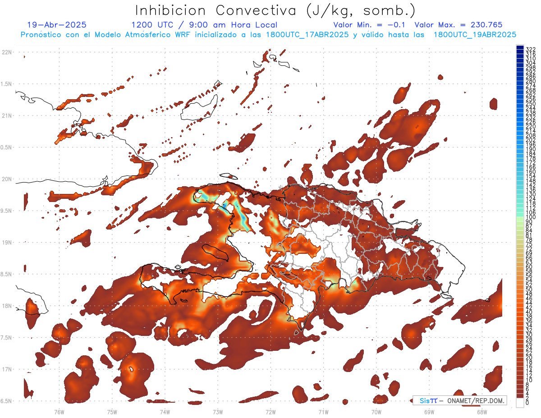The height and width of the screenshot is (418, 541).
Task: Click the '21N' latitude label
Action: click(x=7, y=116)
